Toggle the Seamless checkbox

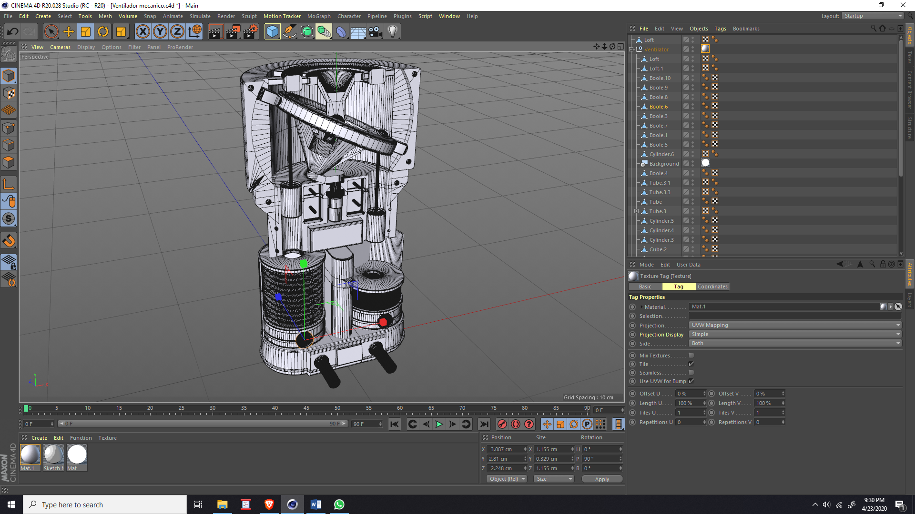(691, 373)
